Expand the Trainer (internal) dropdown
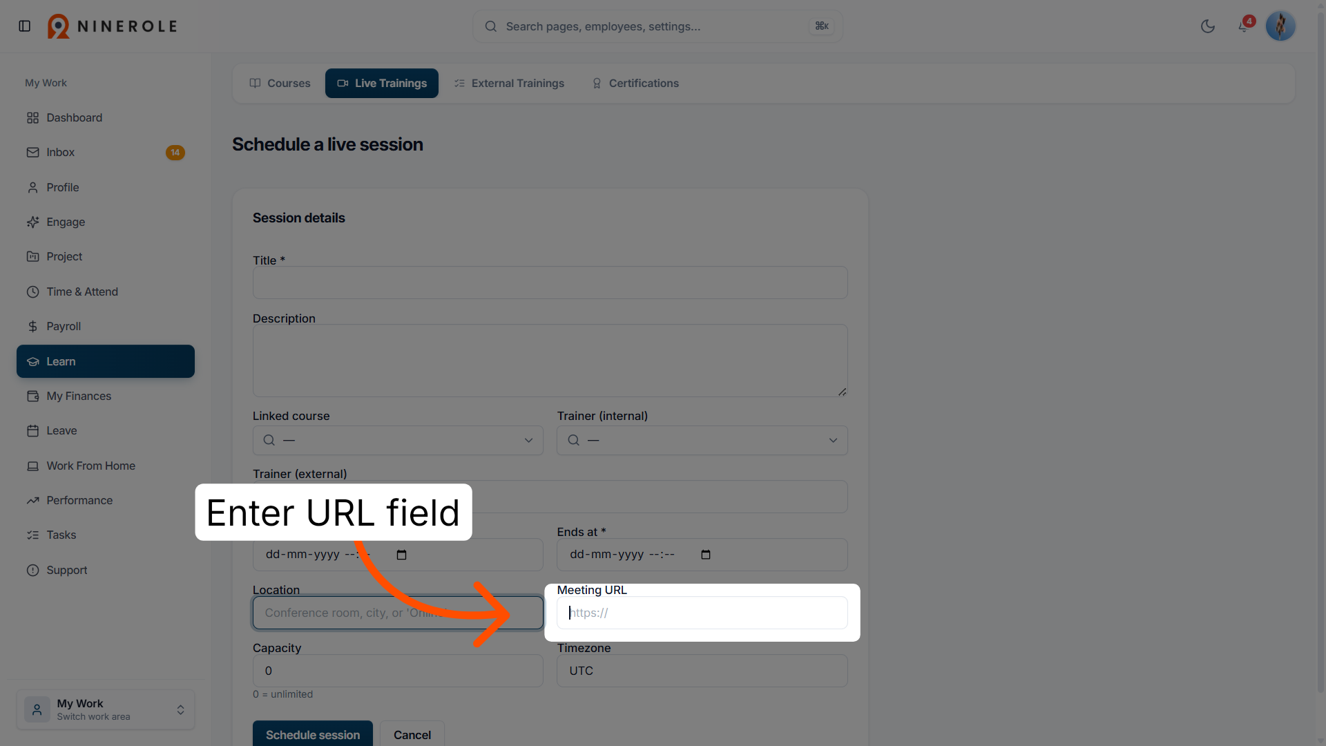This screenshot has width=1326, height=746. [702, 440]
